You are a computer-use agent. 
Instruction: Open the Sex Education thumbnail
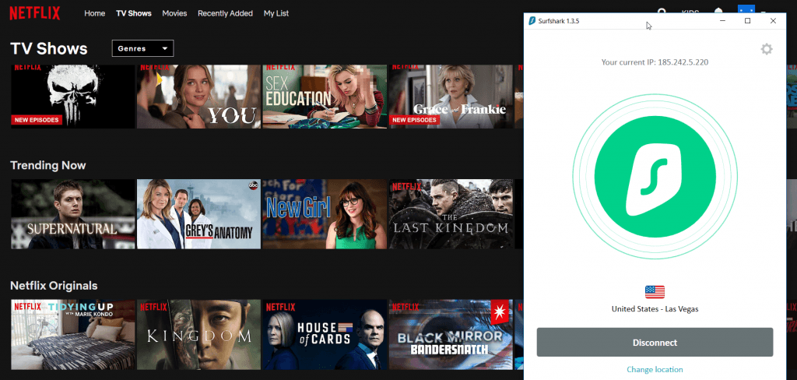pyautogui.click(x=325, y=97)
